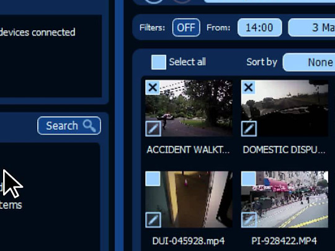335x251 pixels.
Task: Select the ACCIDENT WALKT... file name
Action: pos(188,150)
